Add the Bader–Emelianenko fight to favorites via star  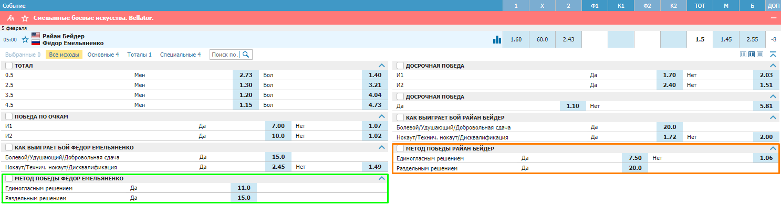(x=25, y=39)
